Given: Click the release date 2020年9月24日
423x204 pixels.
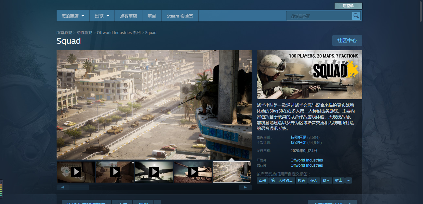Looking at the screenshot, I should tap(304, 151).
